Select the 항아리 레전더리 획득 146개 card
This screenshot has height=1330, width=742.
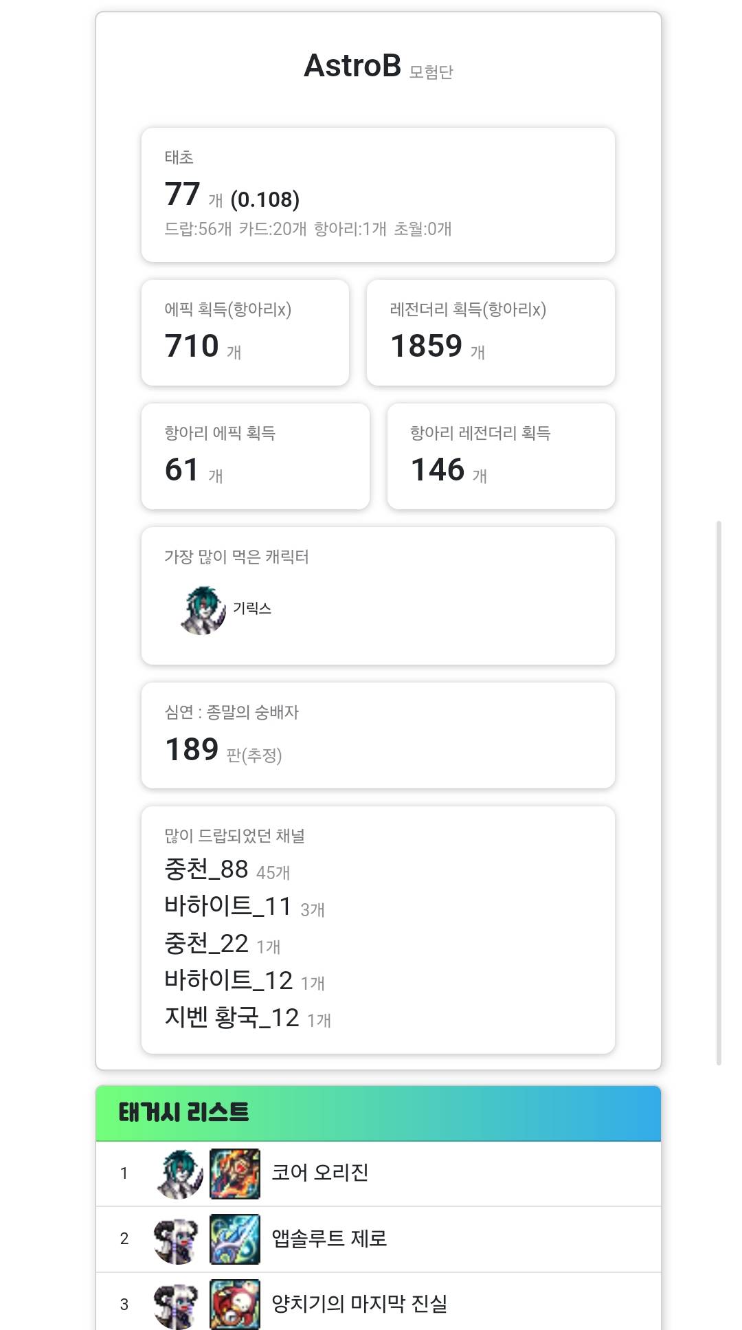(501, 456)
